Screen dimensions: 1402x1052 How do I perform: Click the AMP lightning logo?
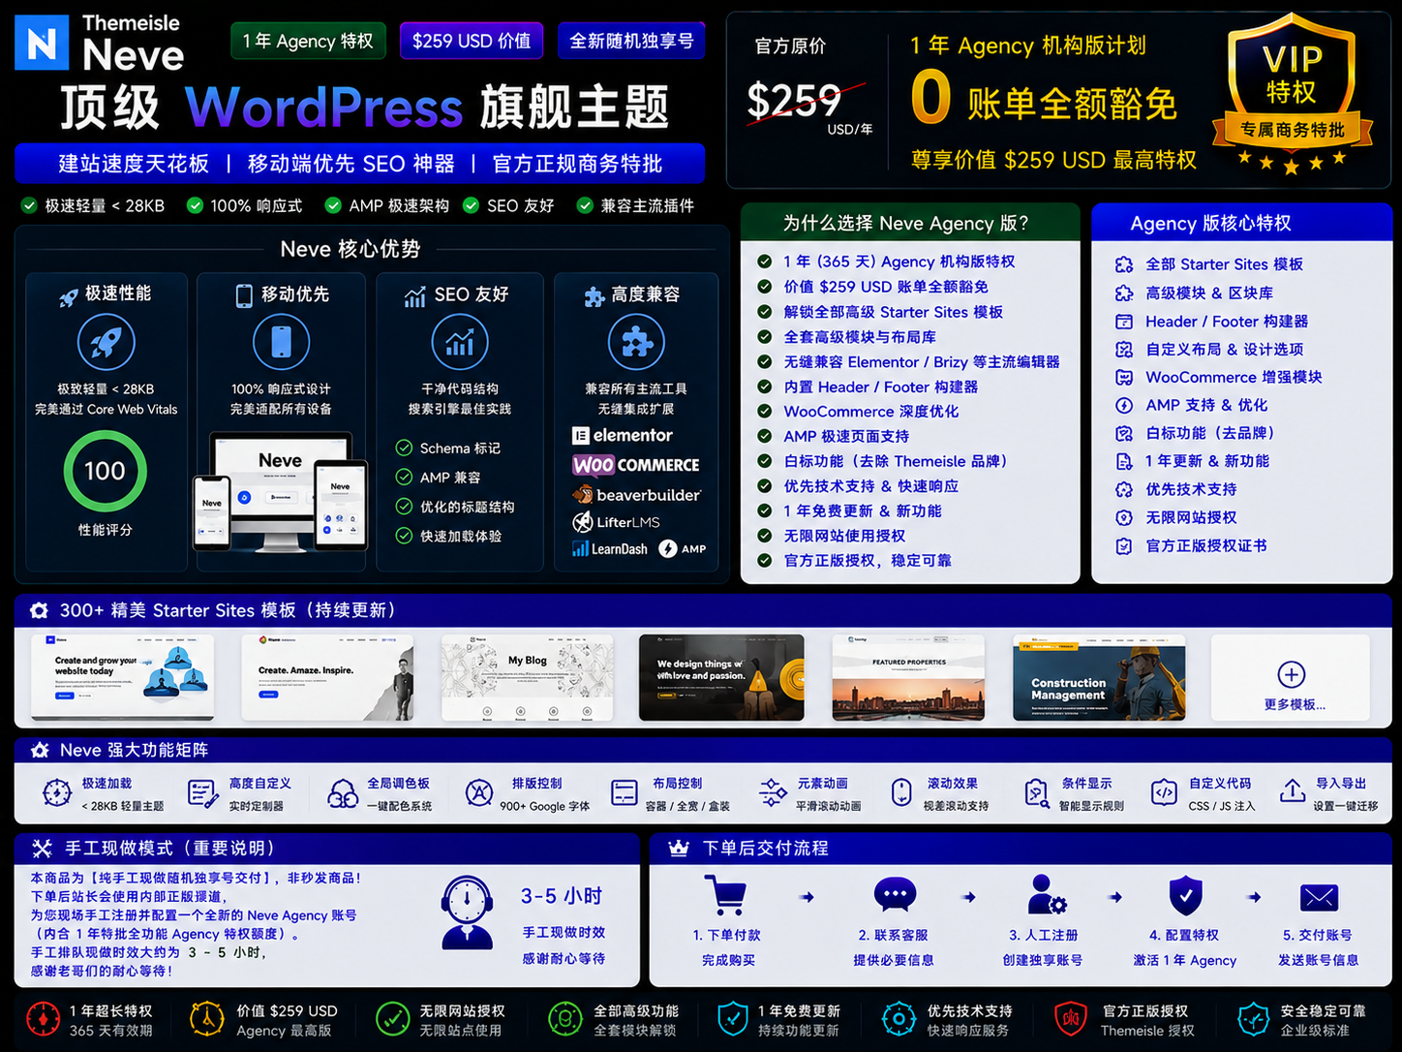[683, 549]
